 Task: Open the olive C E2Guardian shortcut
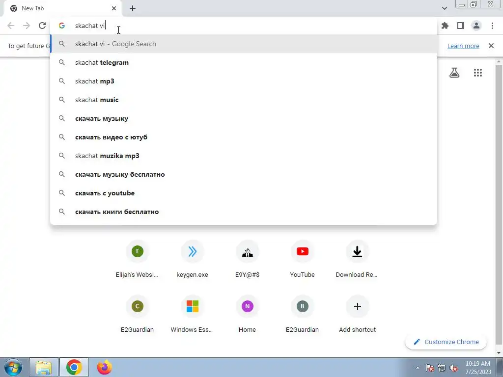[x=138, y=314]
